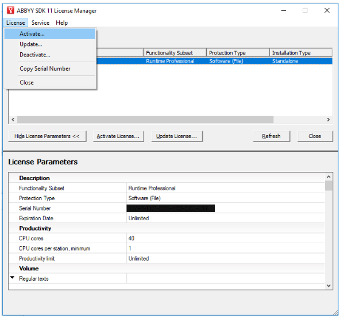Click the Close button beside Refresh
340x318 pixels.
click(x=315, y=136)
